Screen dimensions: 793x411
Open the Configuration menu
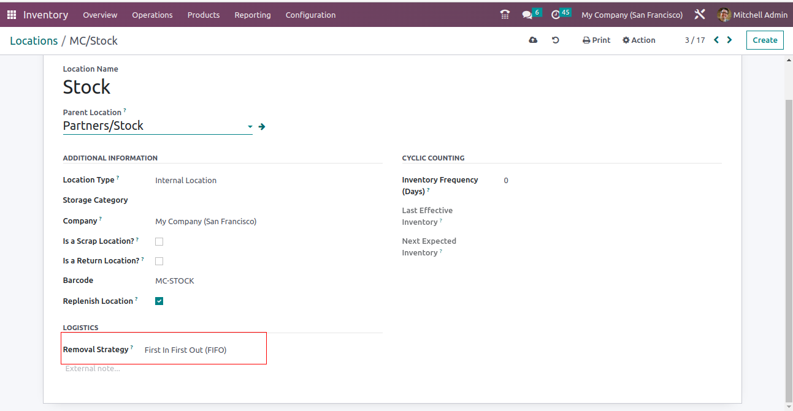pos(310,15)
